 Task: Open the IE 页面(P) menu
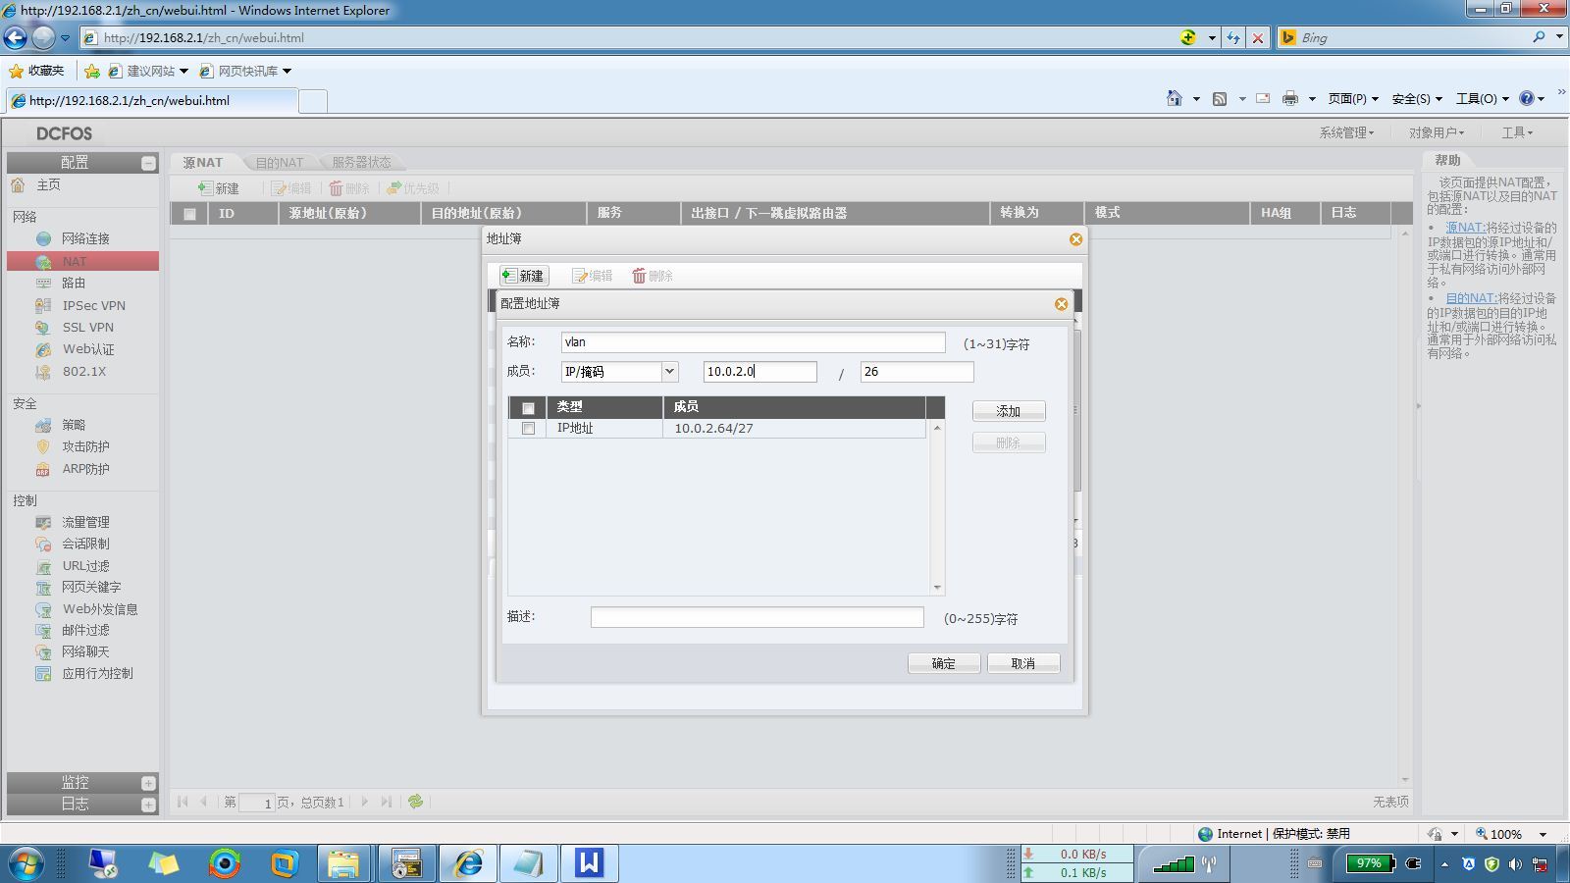point(1353,98)
